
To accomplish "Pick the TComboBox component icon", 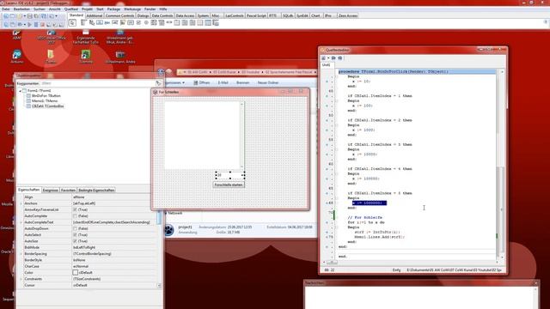I will 162,23.
